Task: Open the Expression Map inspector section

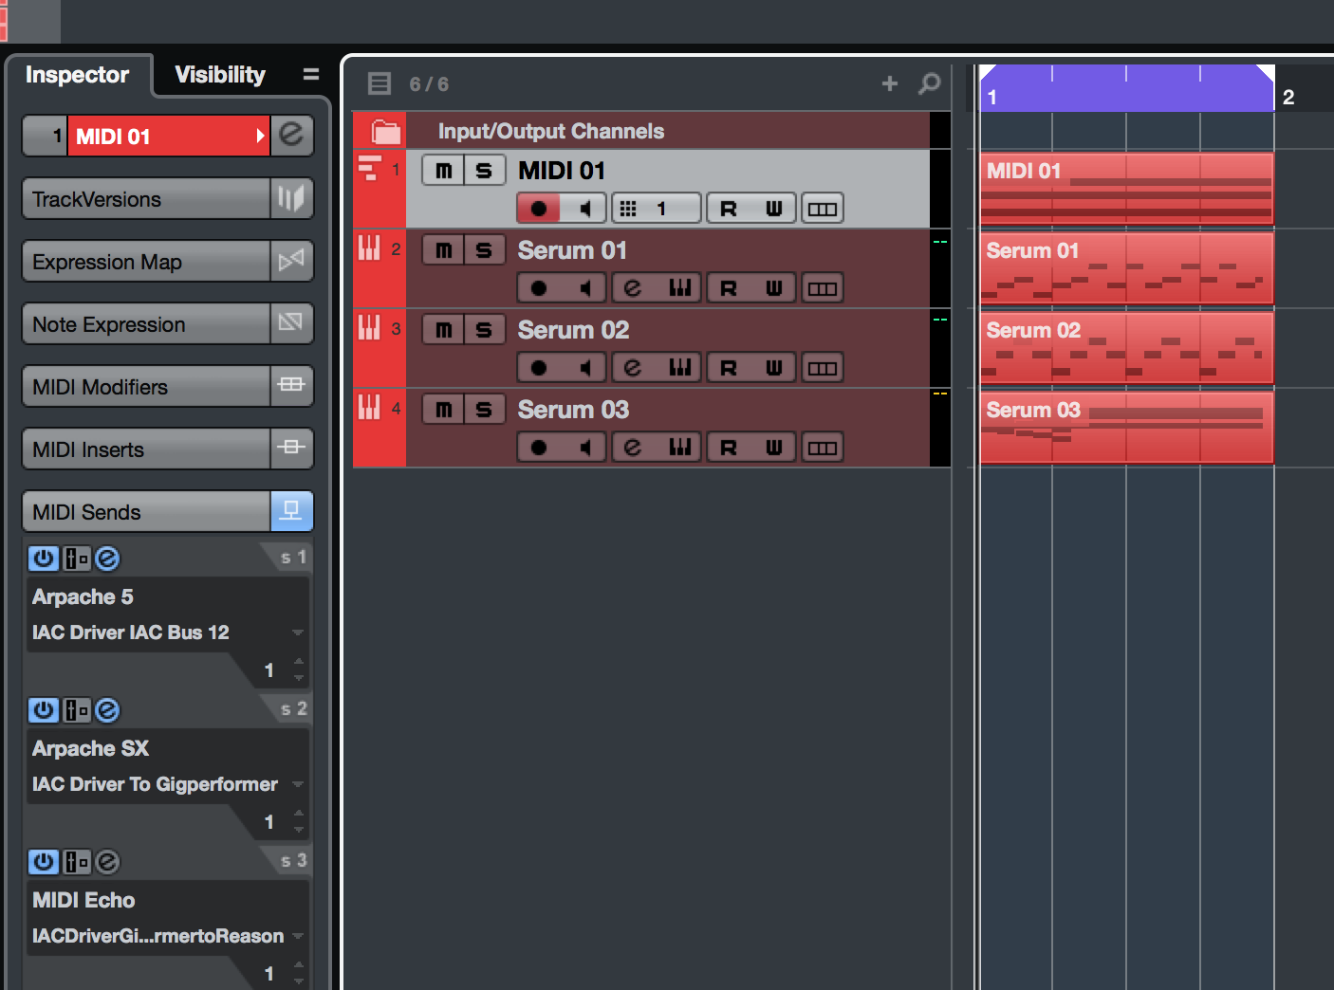Action: point(147,262)
